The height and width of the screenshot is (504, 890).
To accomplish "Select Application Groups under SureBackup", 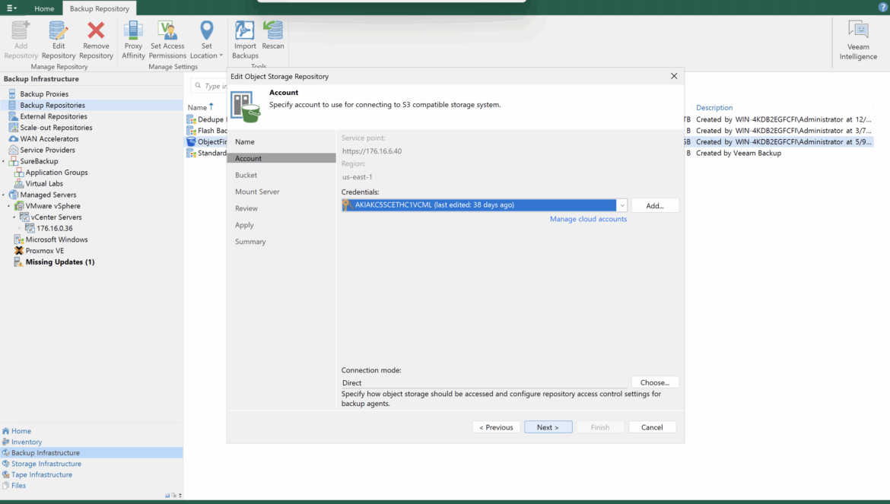I will click(56, 173).
